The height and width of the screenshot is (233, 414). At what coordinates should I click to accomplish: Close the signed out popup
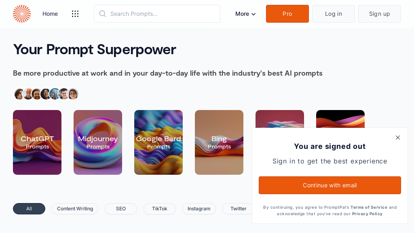(x=398, y=138)
